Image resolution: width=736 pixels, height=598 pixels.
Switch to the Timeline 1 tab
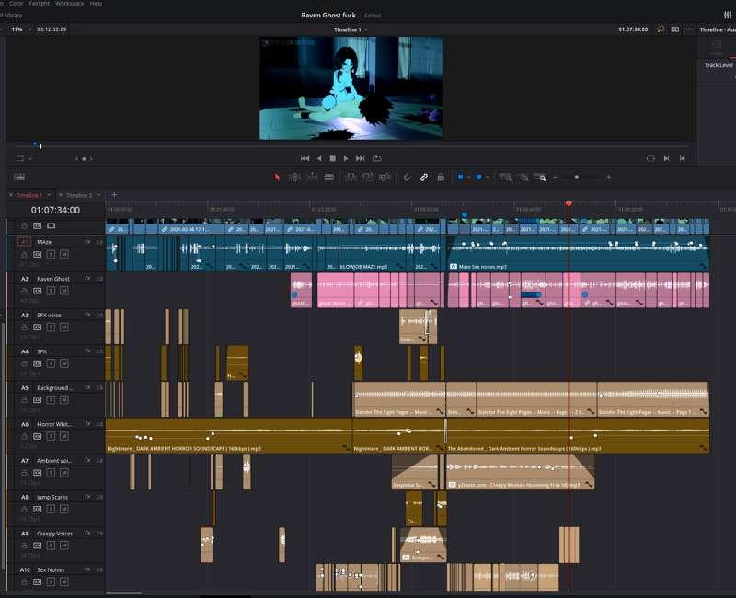[x=29, y=195]
